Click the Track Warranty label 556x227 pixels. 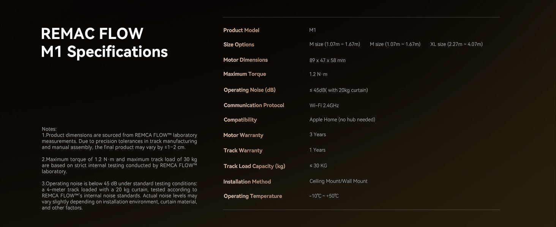243,151
